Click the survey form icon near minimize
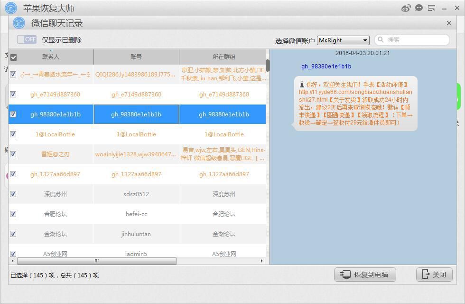465x304 pixels. point(431,8)
